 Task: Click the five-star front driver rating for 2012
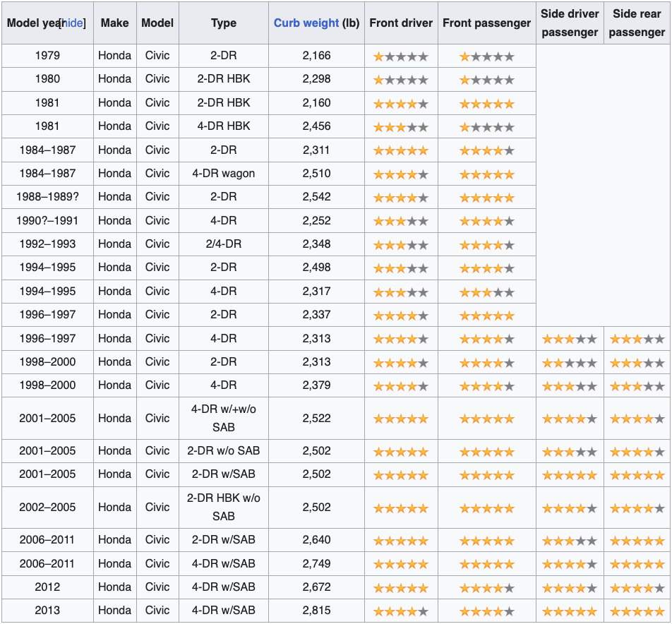pyautogui.click(x=400, y=587)
